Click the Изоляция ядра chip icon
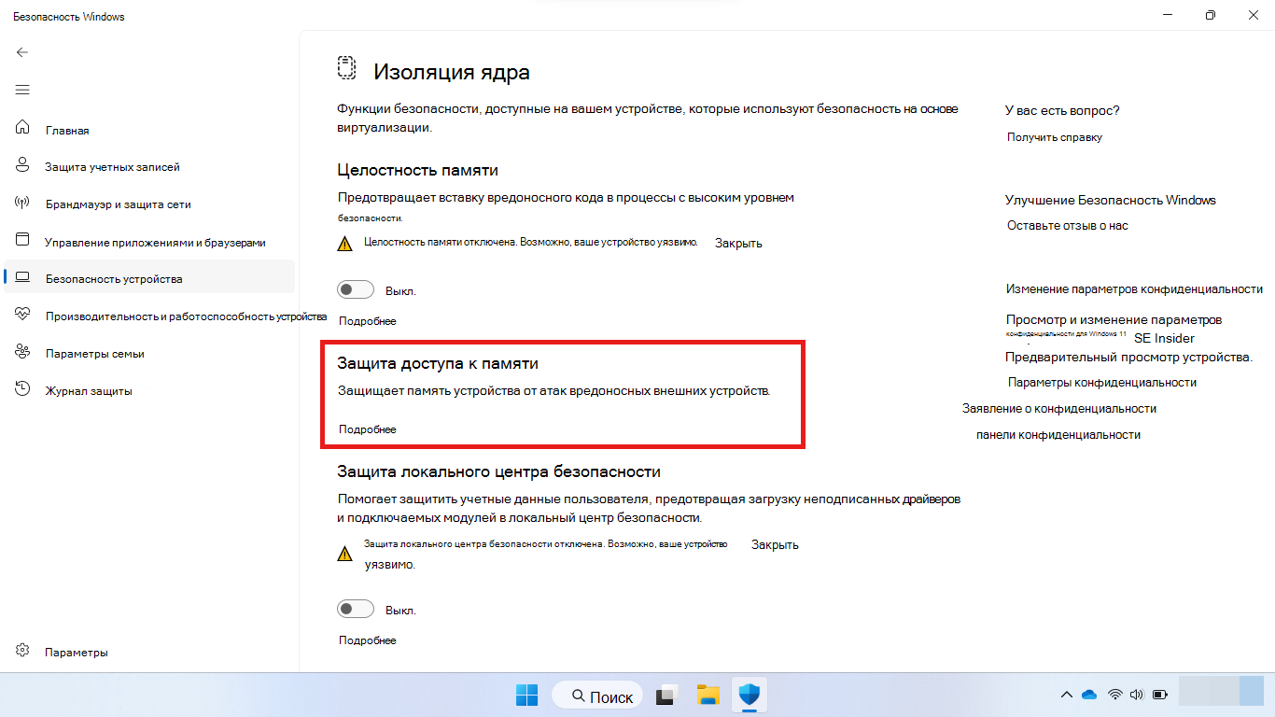Screen dimensions: 1275x717 point(347,69)
